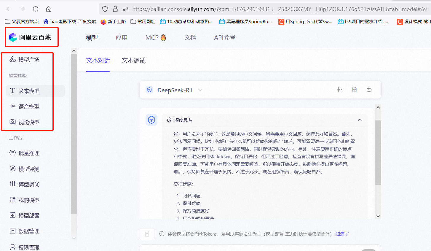This screenshot has width=431, height=251.
Task: Open the 02.项目的需求介绍 bookmark
Action: 363,21
